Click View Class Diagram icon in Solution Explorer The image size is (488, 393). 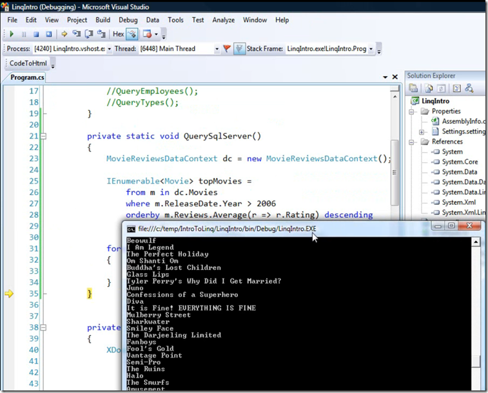(x=469, y=89)
